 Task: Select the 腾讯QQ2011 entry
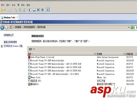(x=35, y=84)
